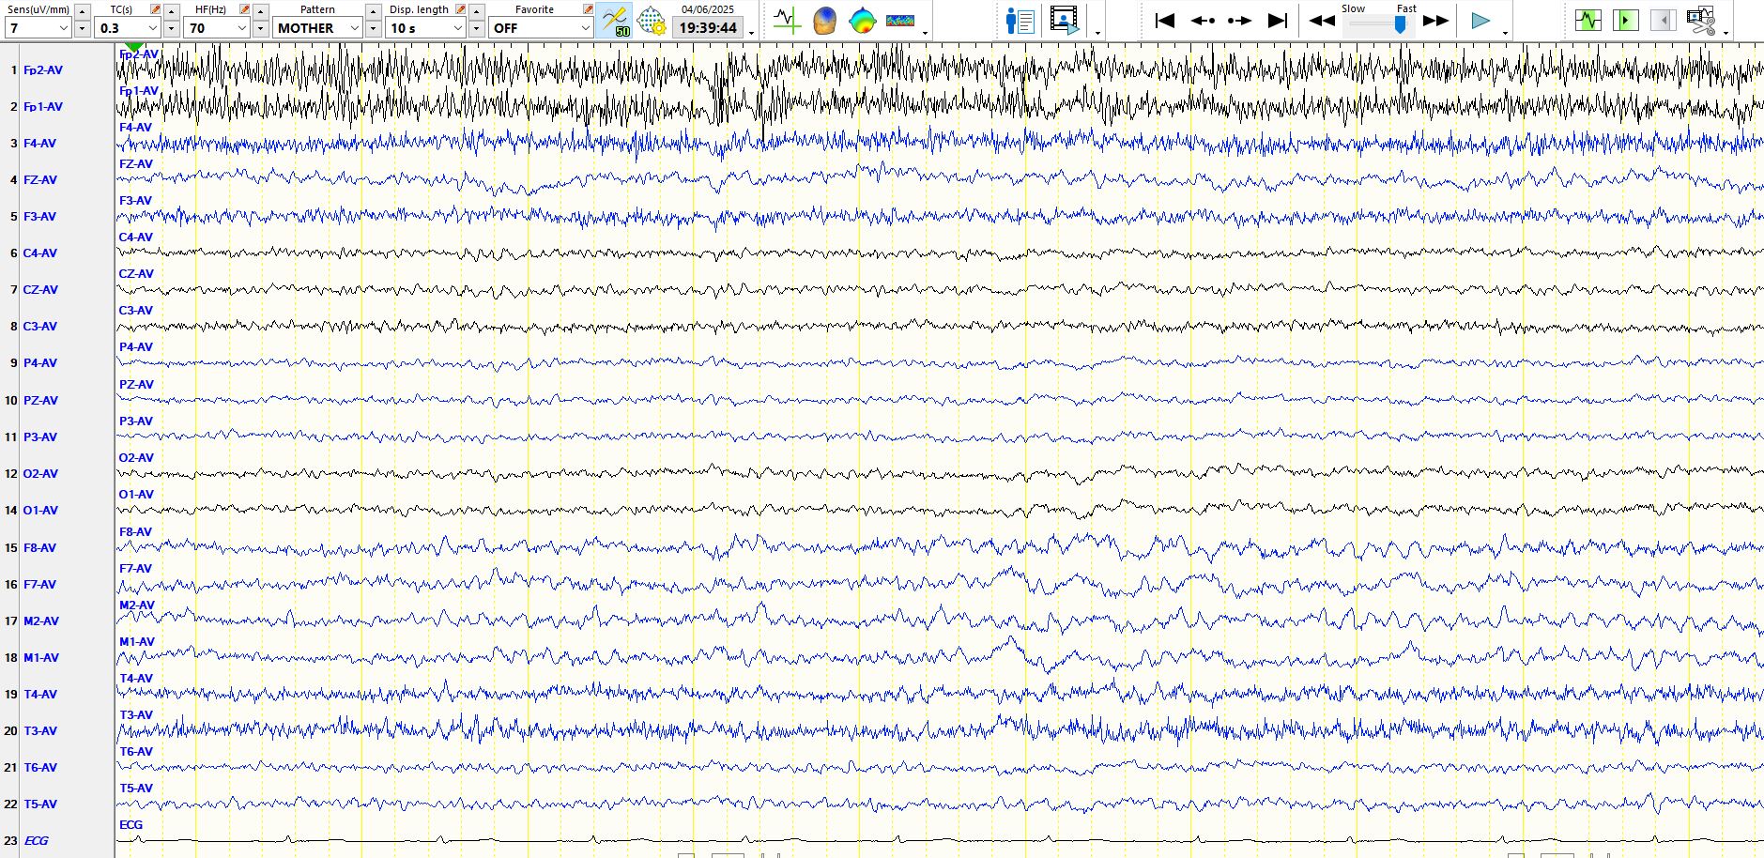Click the pencil edit icon beside Favorite

click(x=588, y=9)
